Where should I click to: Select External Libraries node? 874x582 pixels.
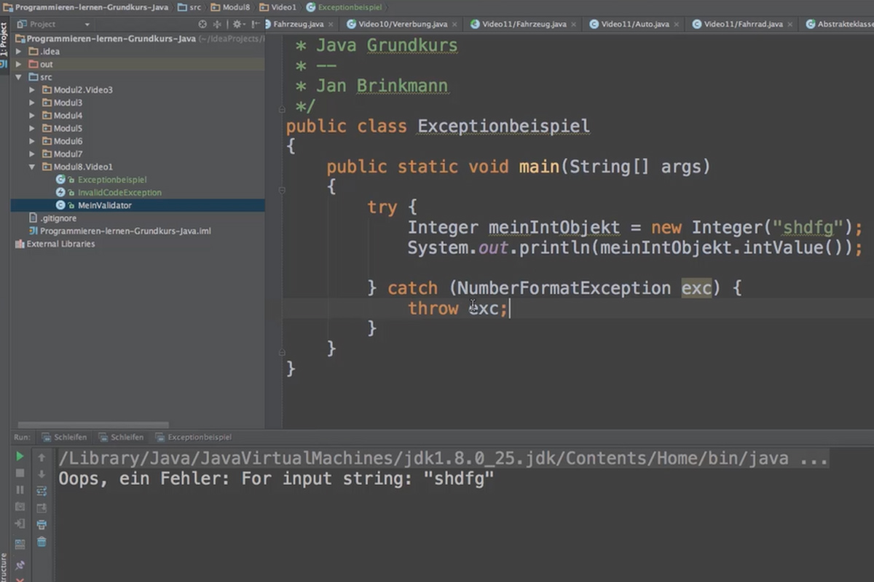coord(60,244)
